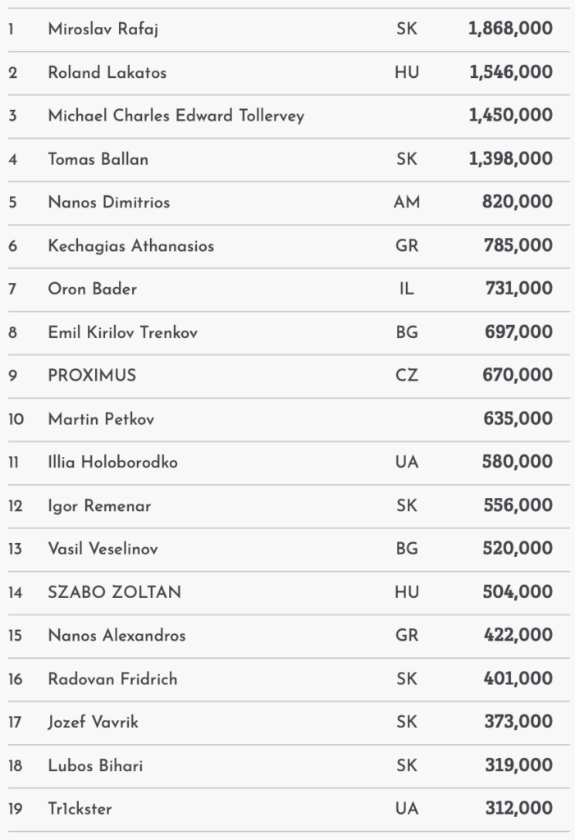Click Martin Petkov's 635,000 chip count

518,419
